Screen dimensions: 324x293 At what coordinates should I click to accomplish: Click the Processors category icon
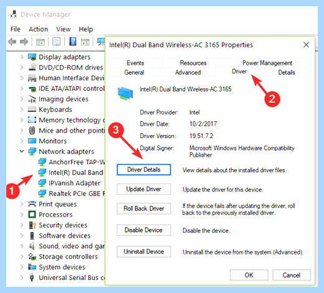point(32,215)
